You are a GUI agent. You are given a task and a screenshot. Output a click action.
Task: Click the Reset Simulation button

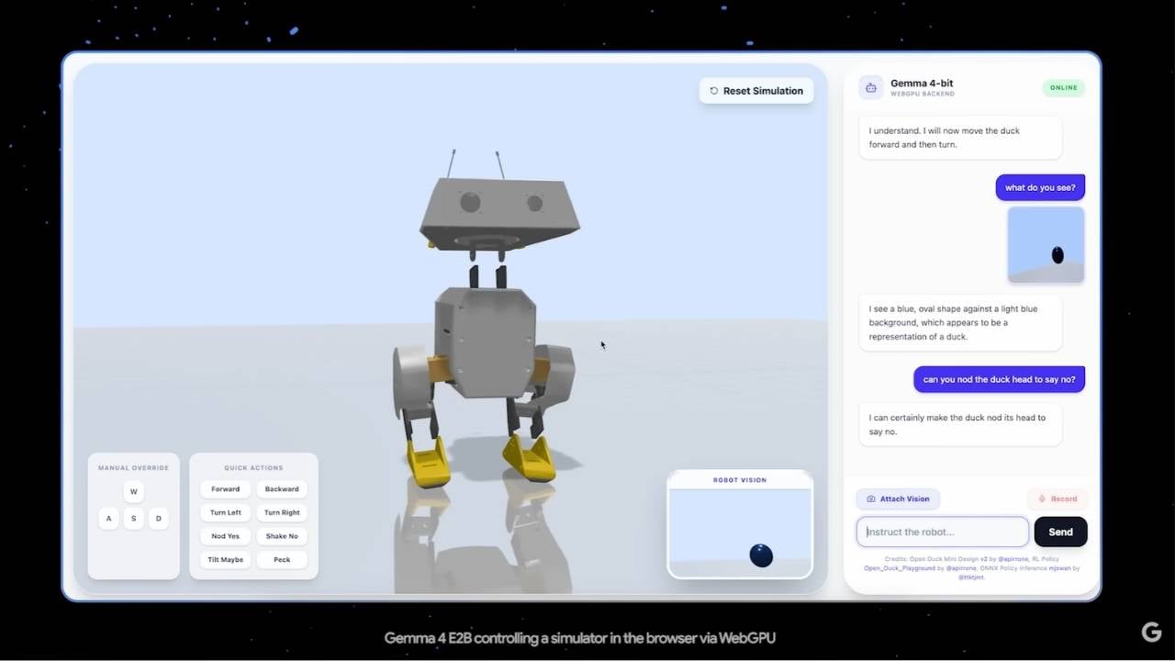click(x=755, y=90)
